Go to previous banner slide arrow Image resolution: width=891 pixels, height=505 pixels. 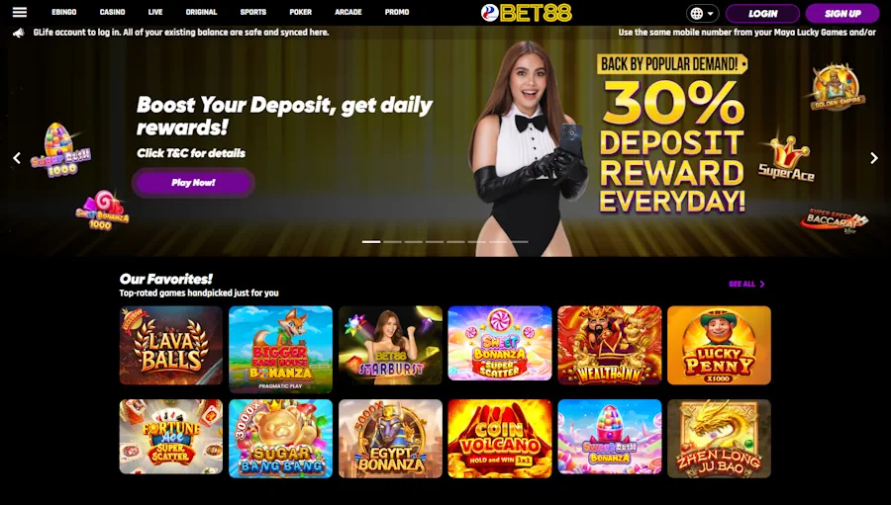point(17,158)
